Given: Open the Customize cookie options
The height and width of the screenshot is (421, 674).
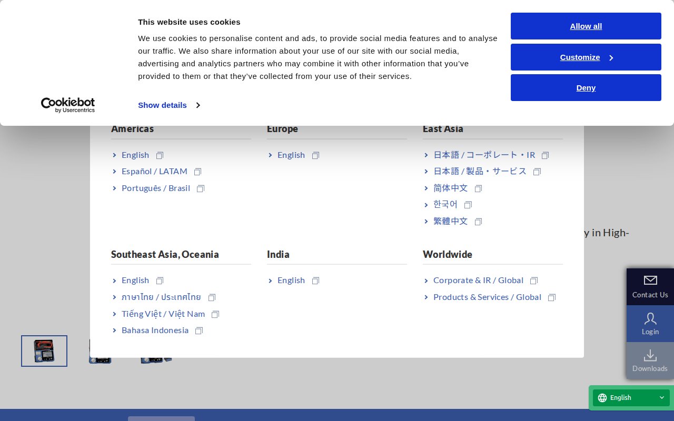Looking at the screenshot, I should pos(586,57).
